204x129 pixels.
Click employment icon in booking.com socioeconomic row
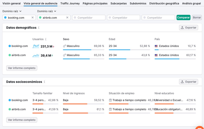coord(110,100)
